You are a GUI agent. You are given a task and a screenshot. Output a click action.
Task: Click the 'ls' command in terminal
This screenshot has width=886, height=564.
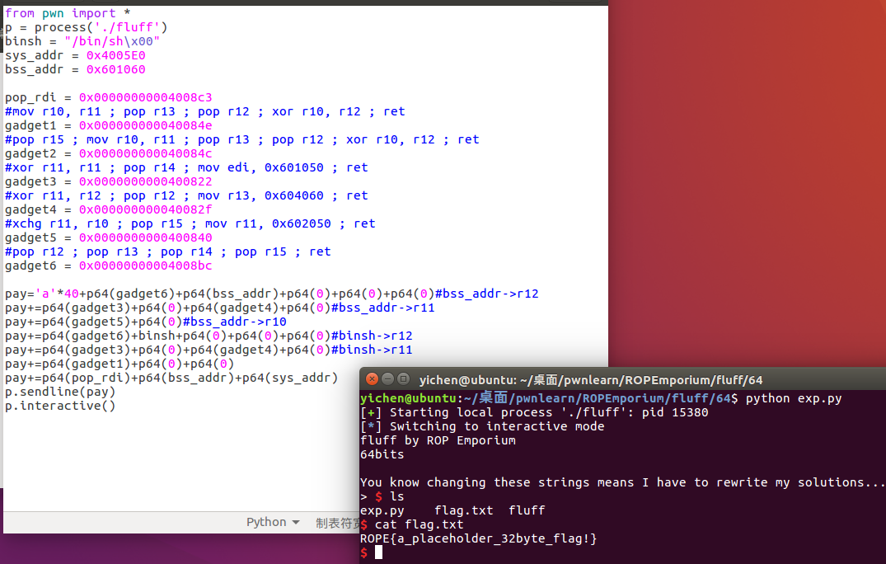(x=397, y=496)
